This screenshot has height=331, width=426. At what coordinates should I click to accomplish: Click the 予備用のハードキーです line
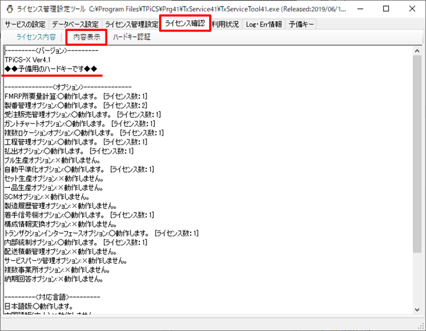(51, 69)
